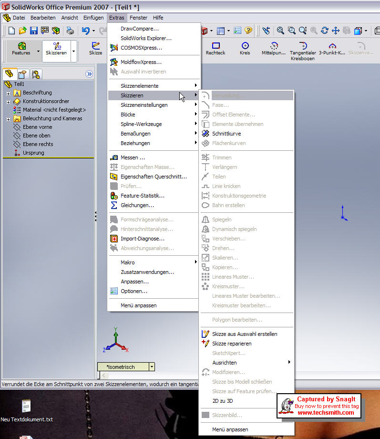The image size is (380, 439).
Task: Choose Eigenschaften Querschnitt... entry
Action: (x=154, y=177)
